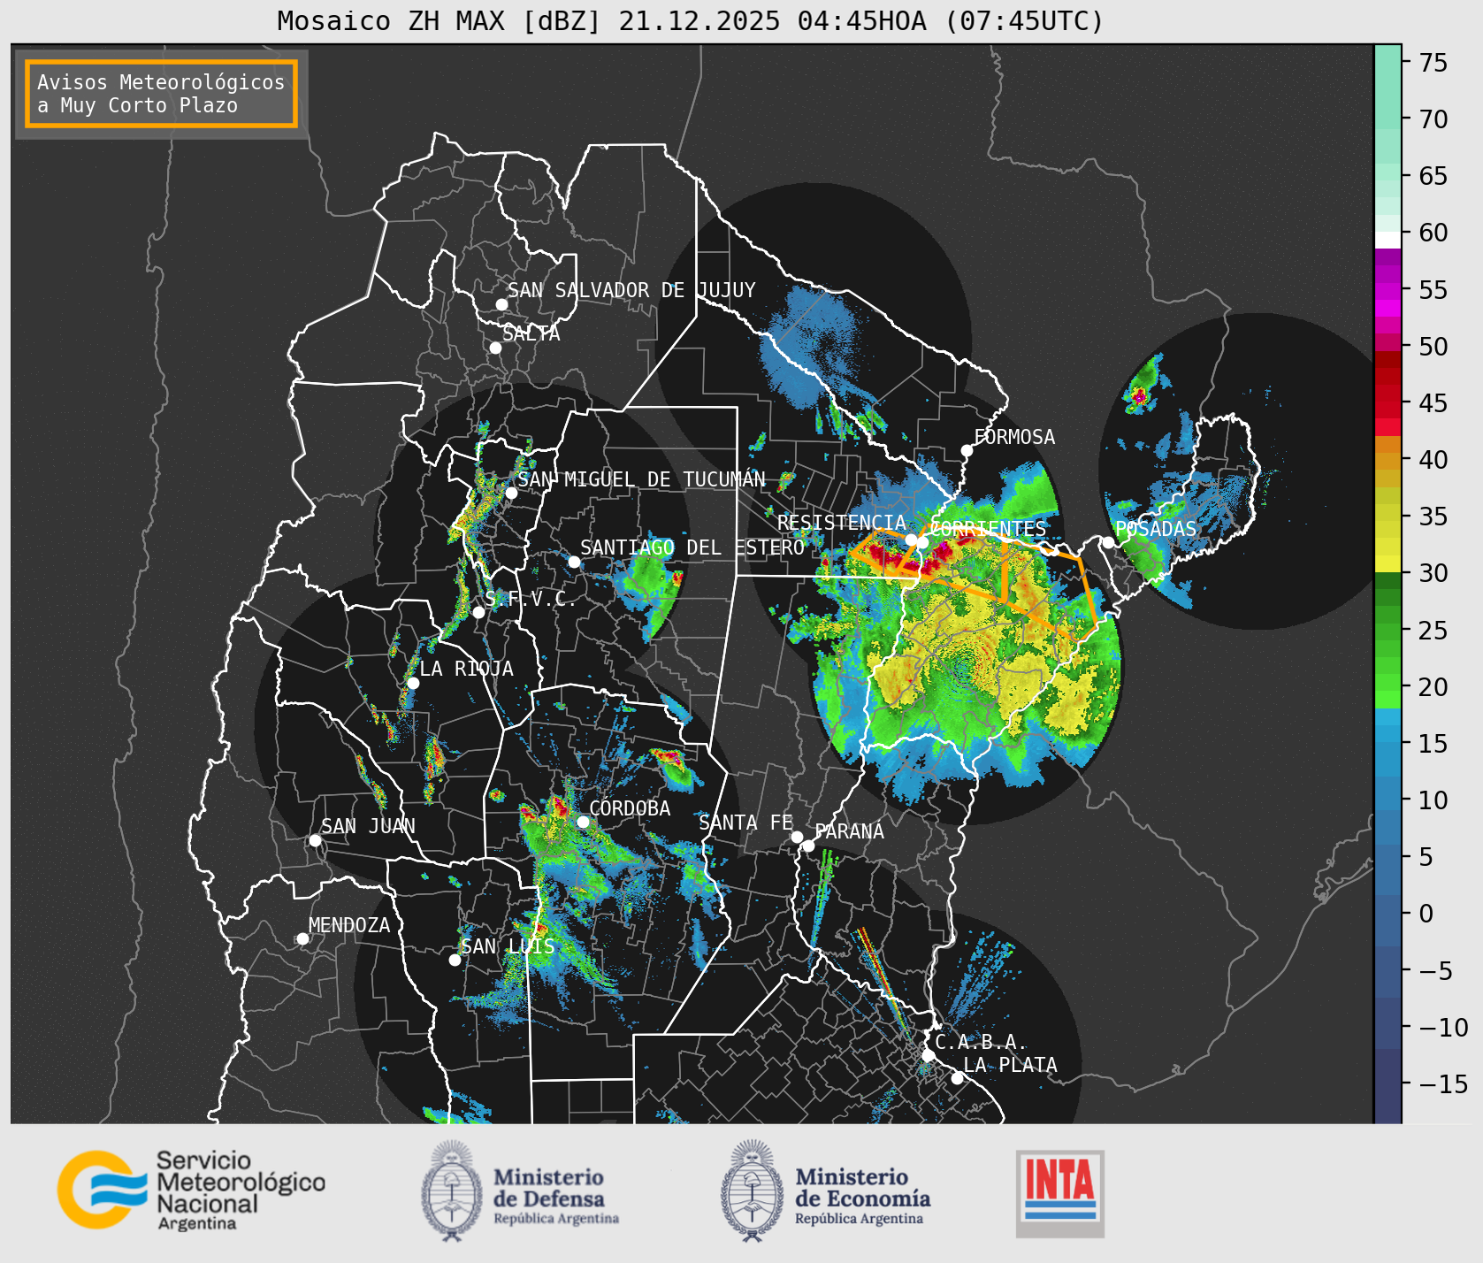Select the FORMOSA city marker dot
The width and height of the screenshot is (1483, 1263).
[x=967, y=450]
